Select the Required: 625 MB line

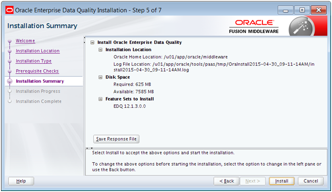pos(132,84)
